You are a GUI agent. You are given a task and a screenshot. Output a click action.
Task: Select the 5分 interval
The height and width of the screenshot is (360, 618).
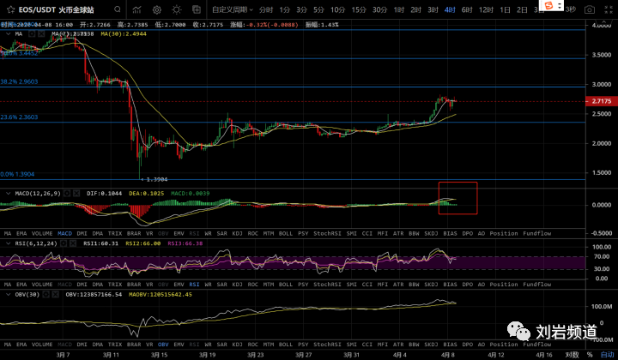[318, 9]
